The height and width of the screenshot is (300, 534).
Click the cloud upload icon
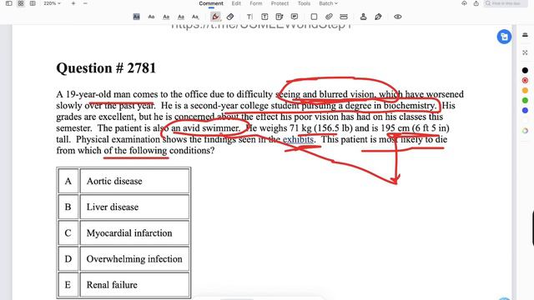(x=464, y=3)
